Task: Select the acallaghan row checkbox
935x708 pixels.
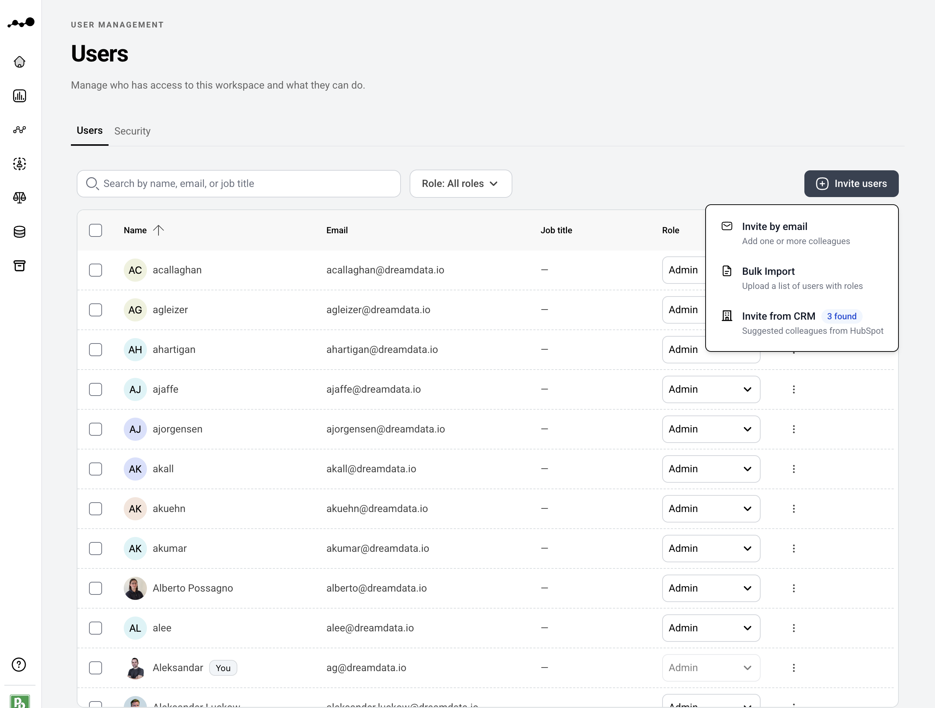Action: tap(96, 270)
